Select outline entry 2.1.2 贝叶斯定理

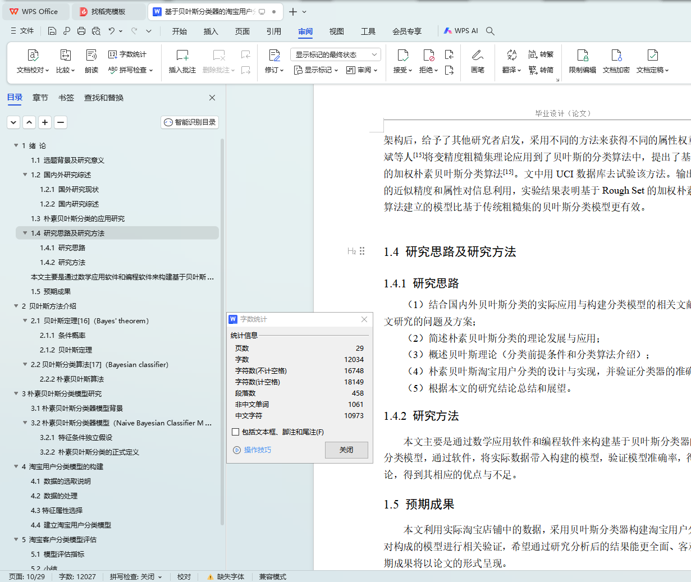point(66,350)
